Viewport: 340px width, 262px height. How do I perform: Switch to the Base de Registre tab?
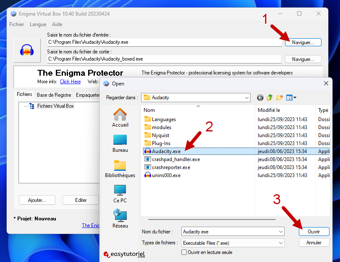[54, 95]
